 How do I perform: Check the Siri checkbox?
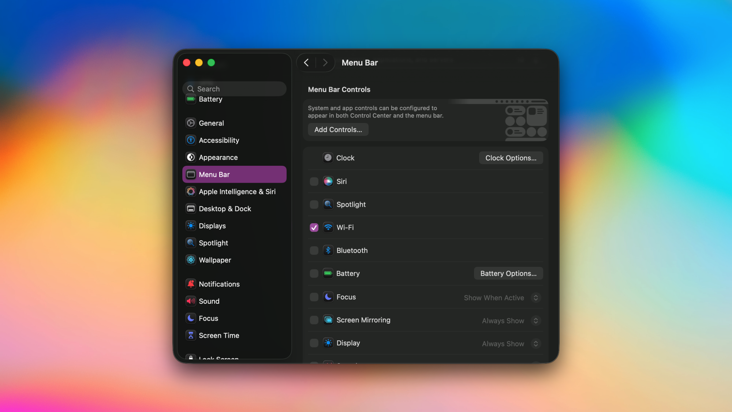pyautogui.click(x=314, y=181)
